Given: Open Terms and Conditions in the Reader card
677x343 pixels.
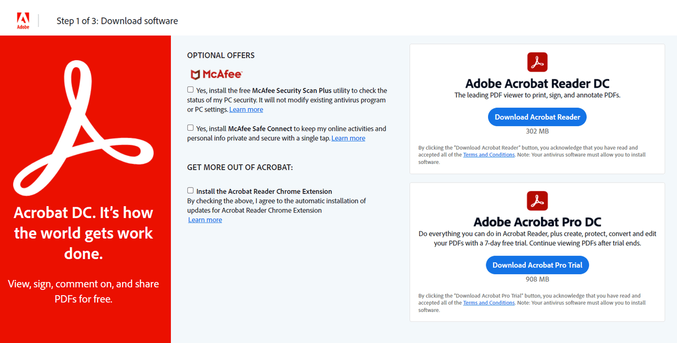Looking at the screenshot, I should (x=489, y=154).
